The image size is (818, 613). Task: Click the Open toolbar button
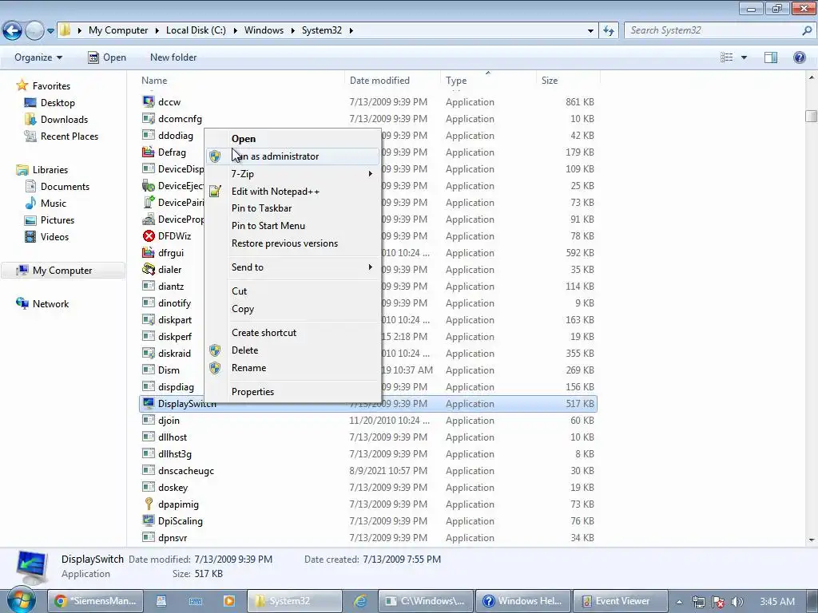(107, 57)
